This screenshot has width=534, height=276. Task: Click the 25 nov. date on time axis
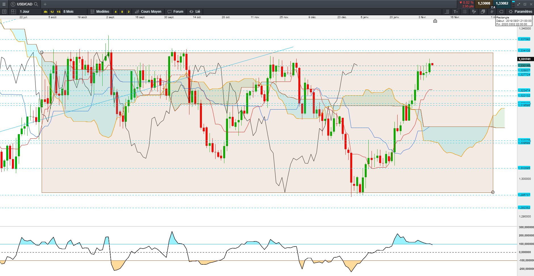(284, 17)
